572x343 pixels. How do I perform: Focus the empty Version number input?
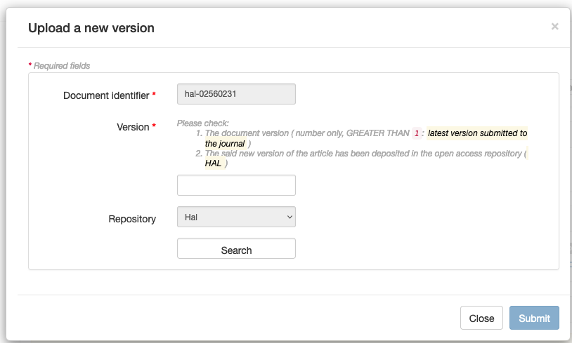click(x=236, y=185)
